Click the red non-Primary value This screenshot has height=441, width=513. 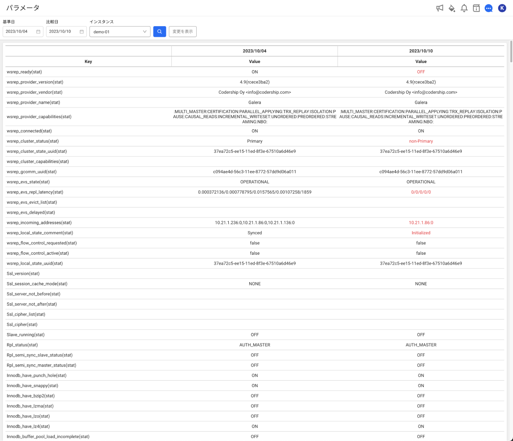tap(421, 141)
